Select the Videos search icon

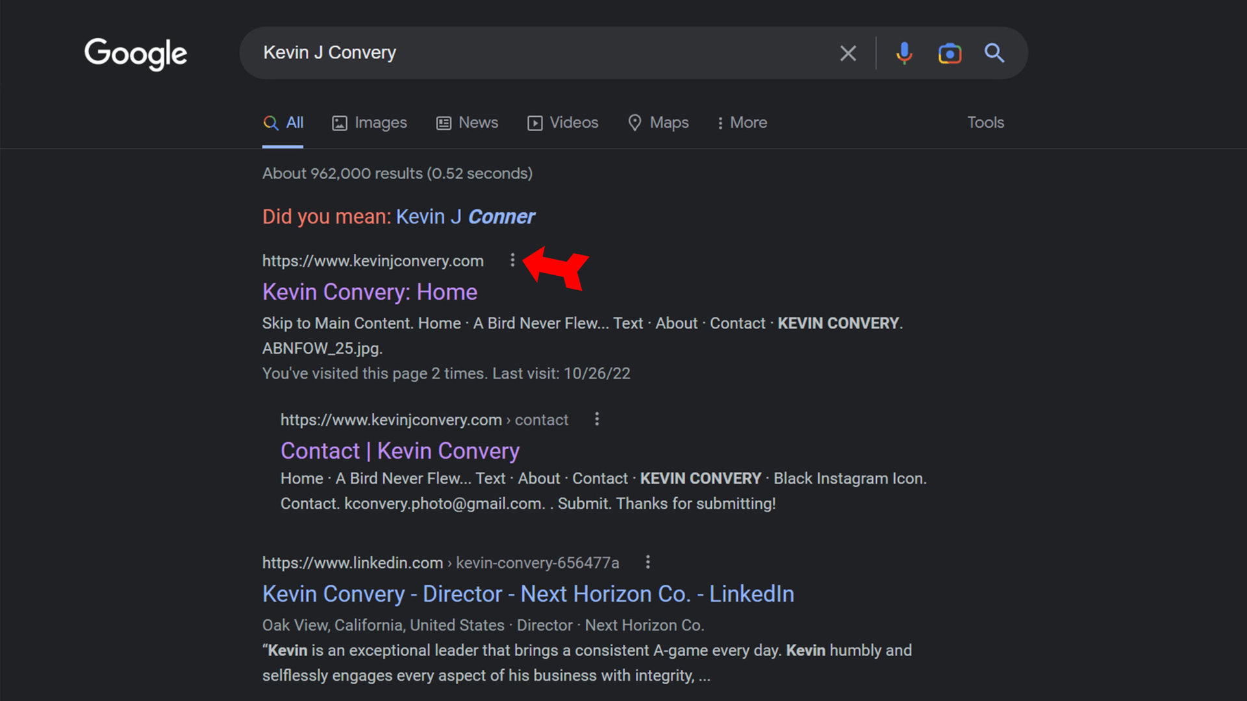click(x=535, y=123)
